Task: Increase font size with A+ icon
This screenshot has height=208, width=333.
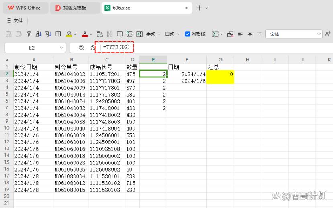Action: 327,34
